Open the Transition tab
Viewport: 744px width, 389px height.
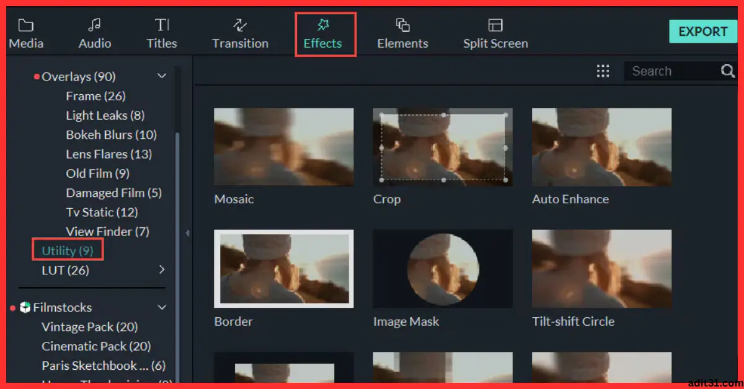coord(240,34)
